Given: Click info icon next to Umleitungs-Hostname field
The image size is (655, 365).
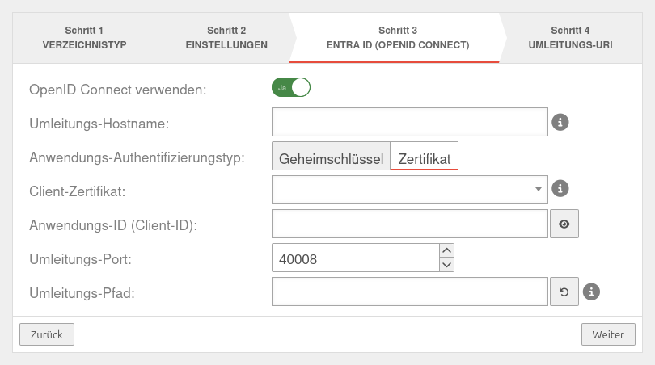Looking at the screenshot, I should [x=560, y=123].
